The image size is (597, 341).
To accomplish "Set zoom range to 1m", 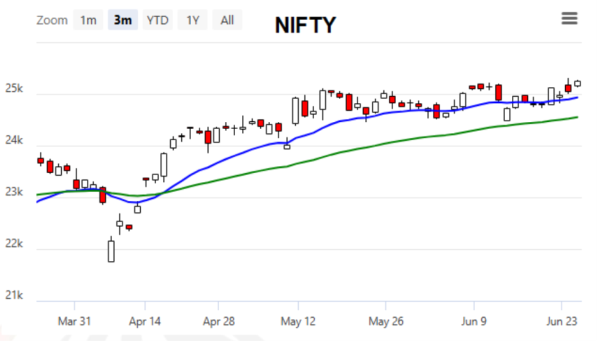I will click(x=88, y=20).
